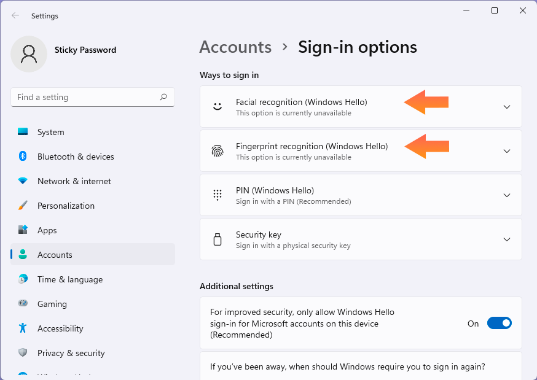Expand Fingerprint recognition (Windows Hello) chevron
This screenshot has height=380, width=537.
pos(507,151)
